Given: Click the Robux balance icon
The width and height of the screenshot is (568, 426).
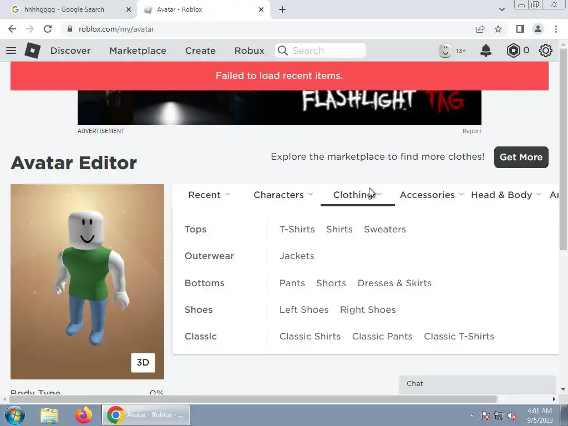Looking at the screenshot, I should coord(513,50).
